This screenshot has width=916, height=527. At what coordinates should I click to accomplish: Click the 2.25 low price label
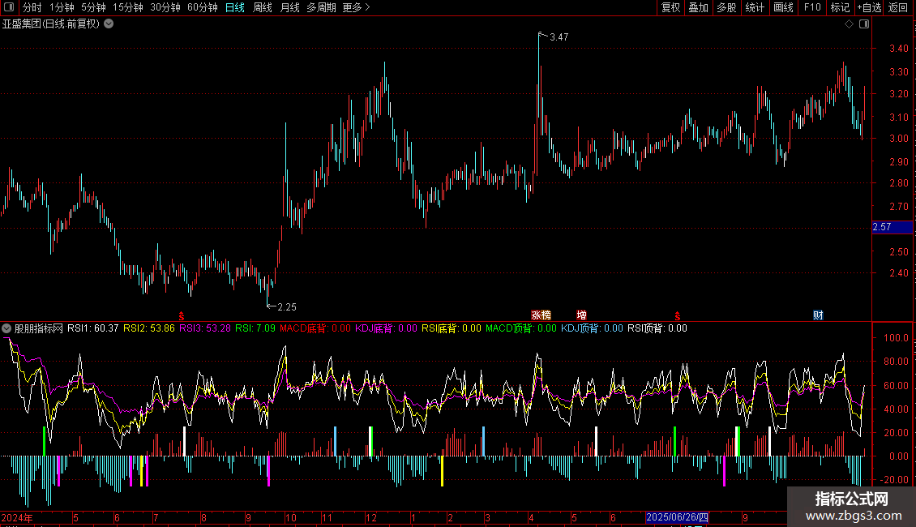[x=287, y=306]
